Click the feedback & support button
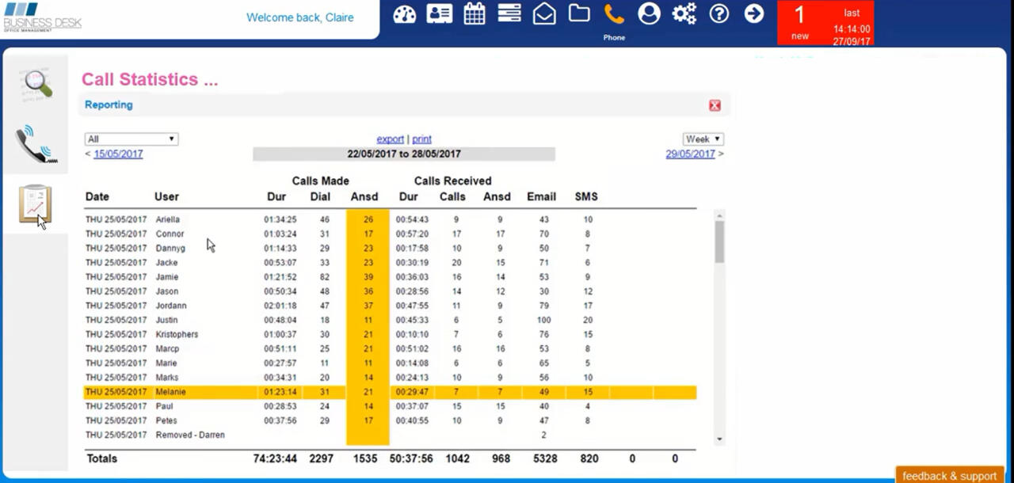The height and width of the screenshot is (483, 1014). tap(949, 475)
